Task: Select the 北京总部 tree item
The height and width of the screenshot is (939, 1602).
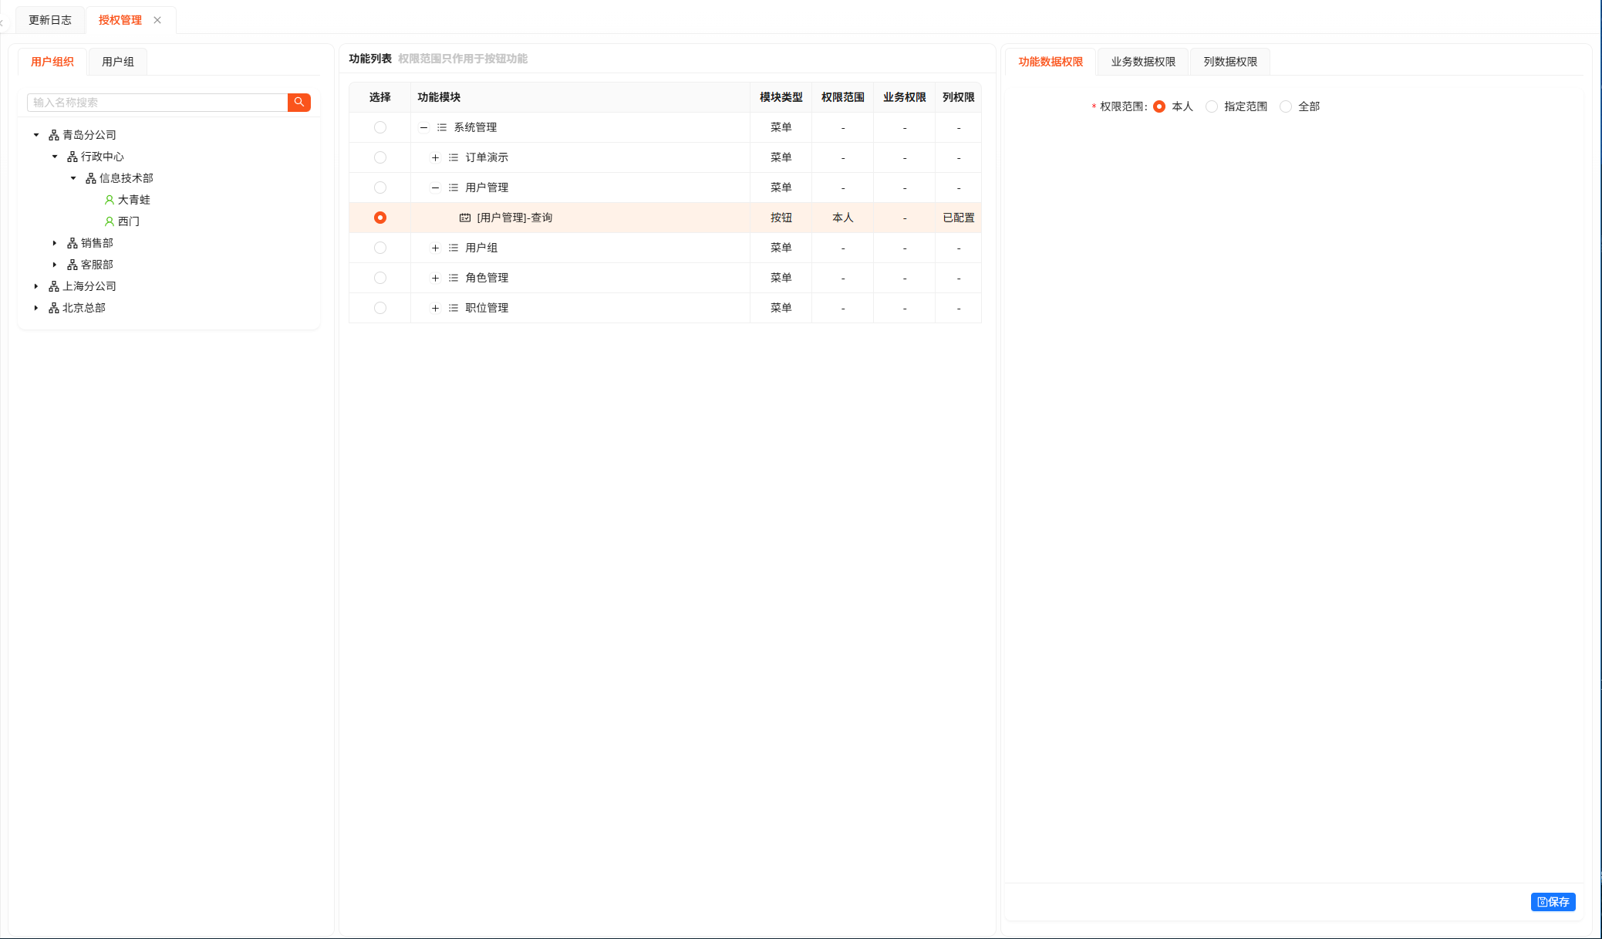Action: click(x=84, y=308)
